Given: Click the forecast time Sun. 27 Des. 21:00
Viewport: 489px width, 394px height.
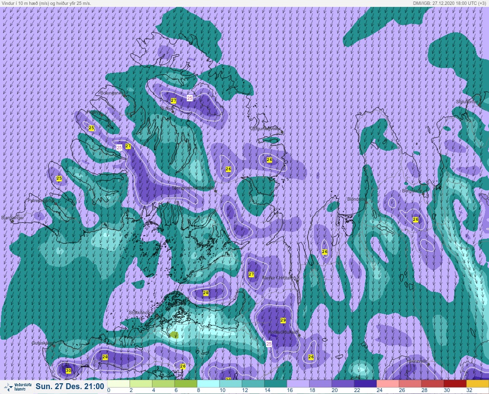Looking at the screenshot, I should click(69, 386).
